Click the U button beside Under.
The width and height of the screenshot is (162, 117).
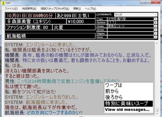click(156, 26)
